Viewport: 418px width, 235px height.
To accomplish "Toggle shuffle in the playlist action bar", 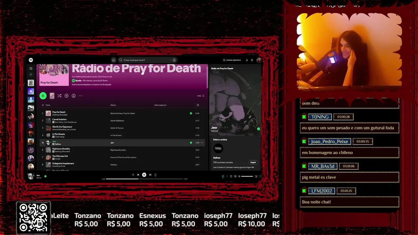I will pyautogui.click(x=59, y=96).
